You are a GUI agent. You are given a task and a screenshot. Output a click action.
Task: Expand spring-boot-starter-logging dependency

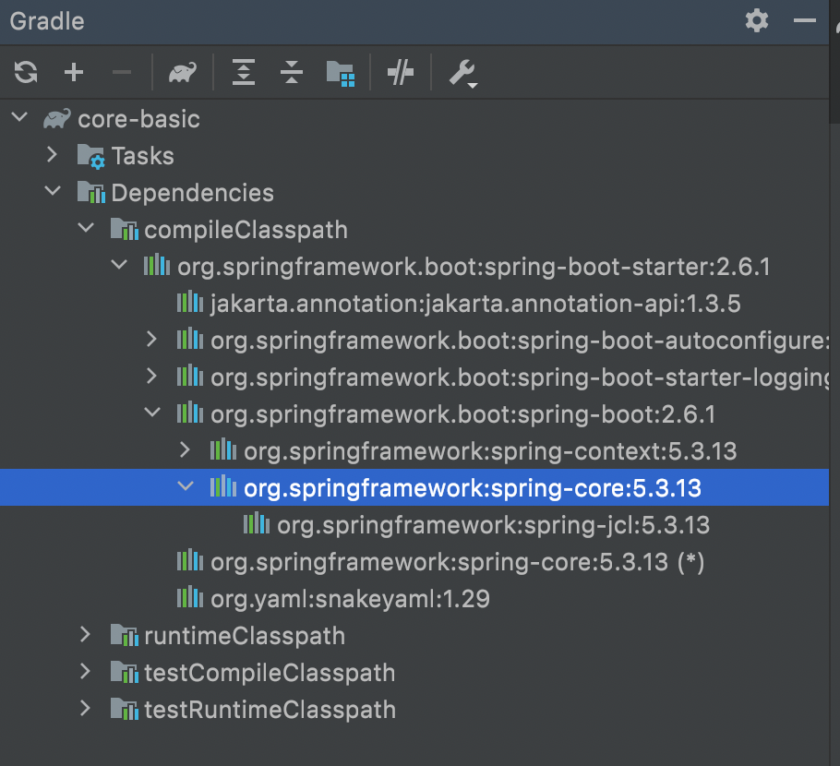click(x=151, y=376)
